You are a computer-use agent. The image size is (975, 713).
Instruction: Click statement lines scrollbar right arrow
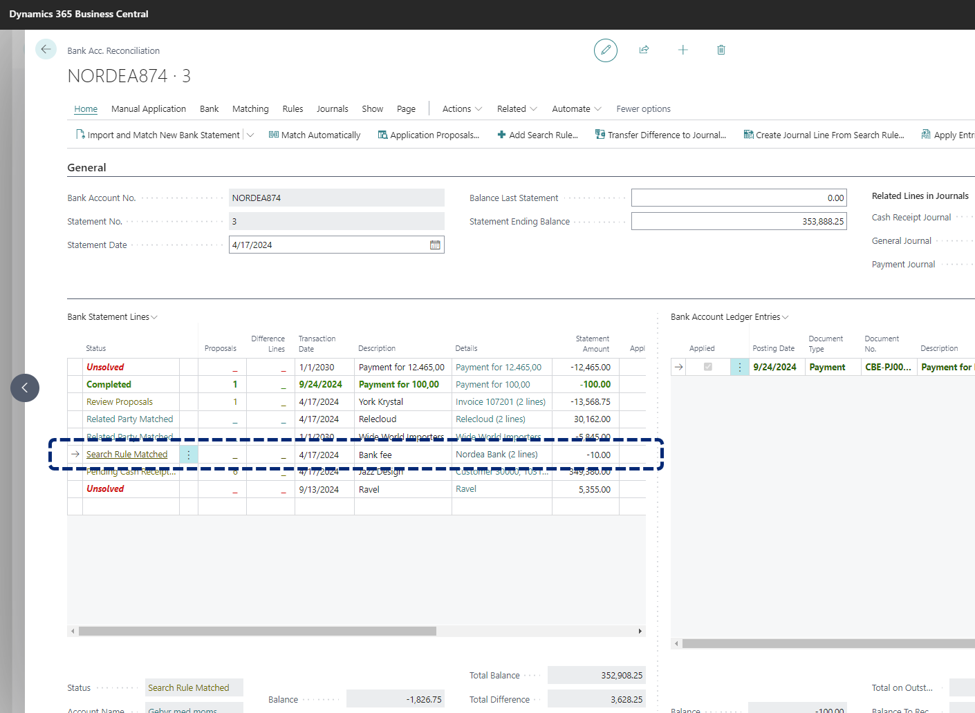coord(640,631)
